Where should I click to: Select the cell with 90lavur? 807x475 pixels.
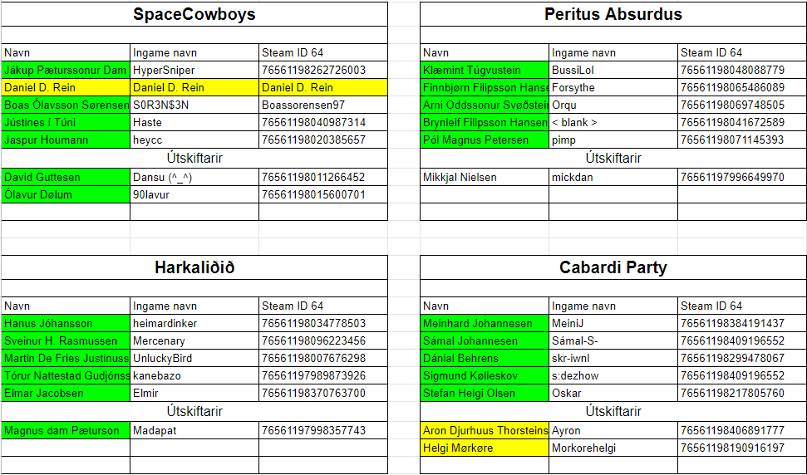click(x=194, y=194)
